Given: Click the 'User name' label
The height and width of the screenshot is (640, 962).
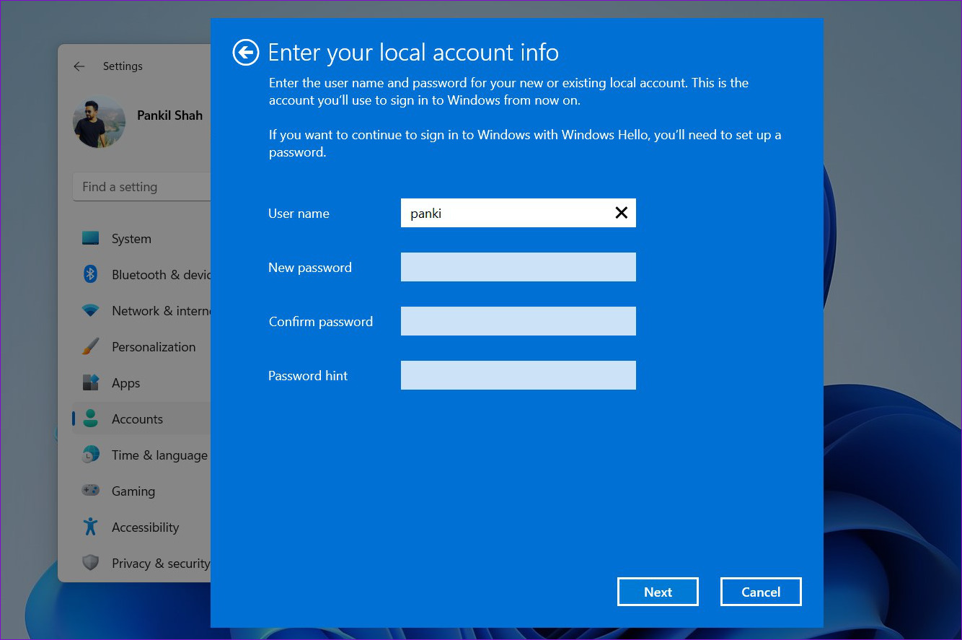Looking at the screenshot, I should [x=299, y=214].
